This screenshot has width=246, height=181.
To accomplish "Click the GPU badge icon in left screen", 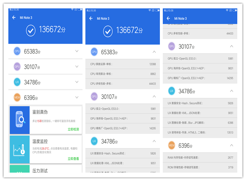I will click(17, 67).
